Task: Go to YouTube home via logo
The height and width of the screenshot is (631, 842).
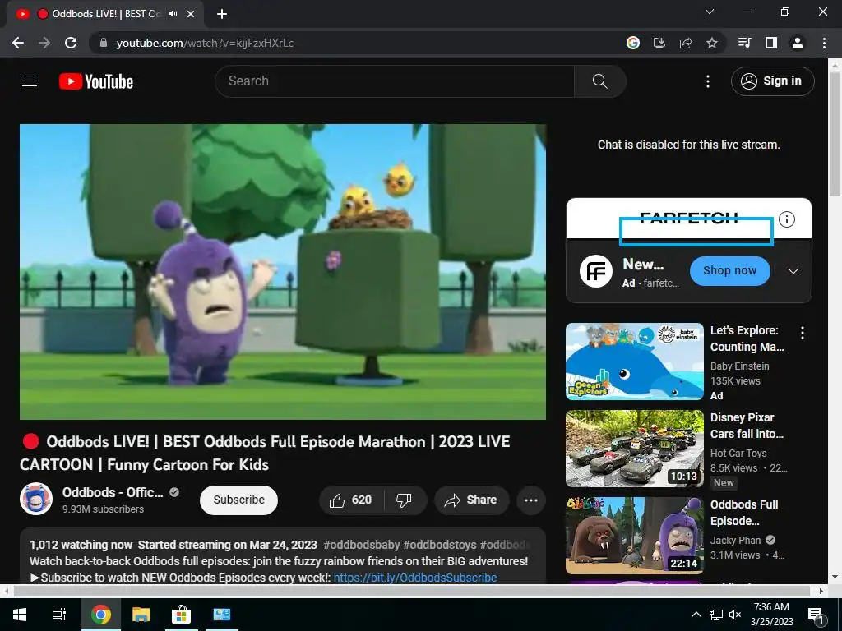Action: (x=96, y=81)
